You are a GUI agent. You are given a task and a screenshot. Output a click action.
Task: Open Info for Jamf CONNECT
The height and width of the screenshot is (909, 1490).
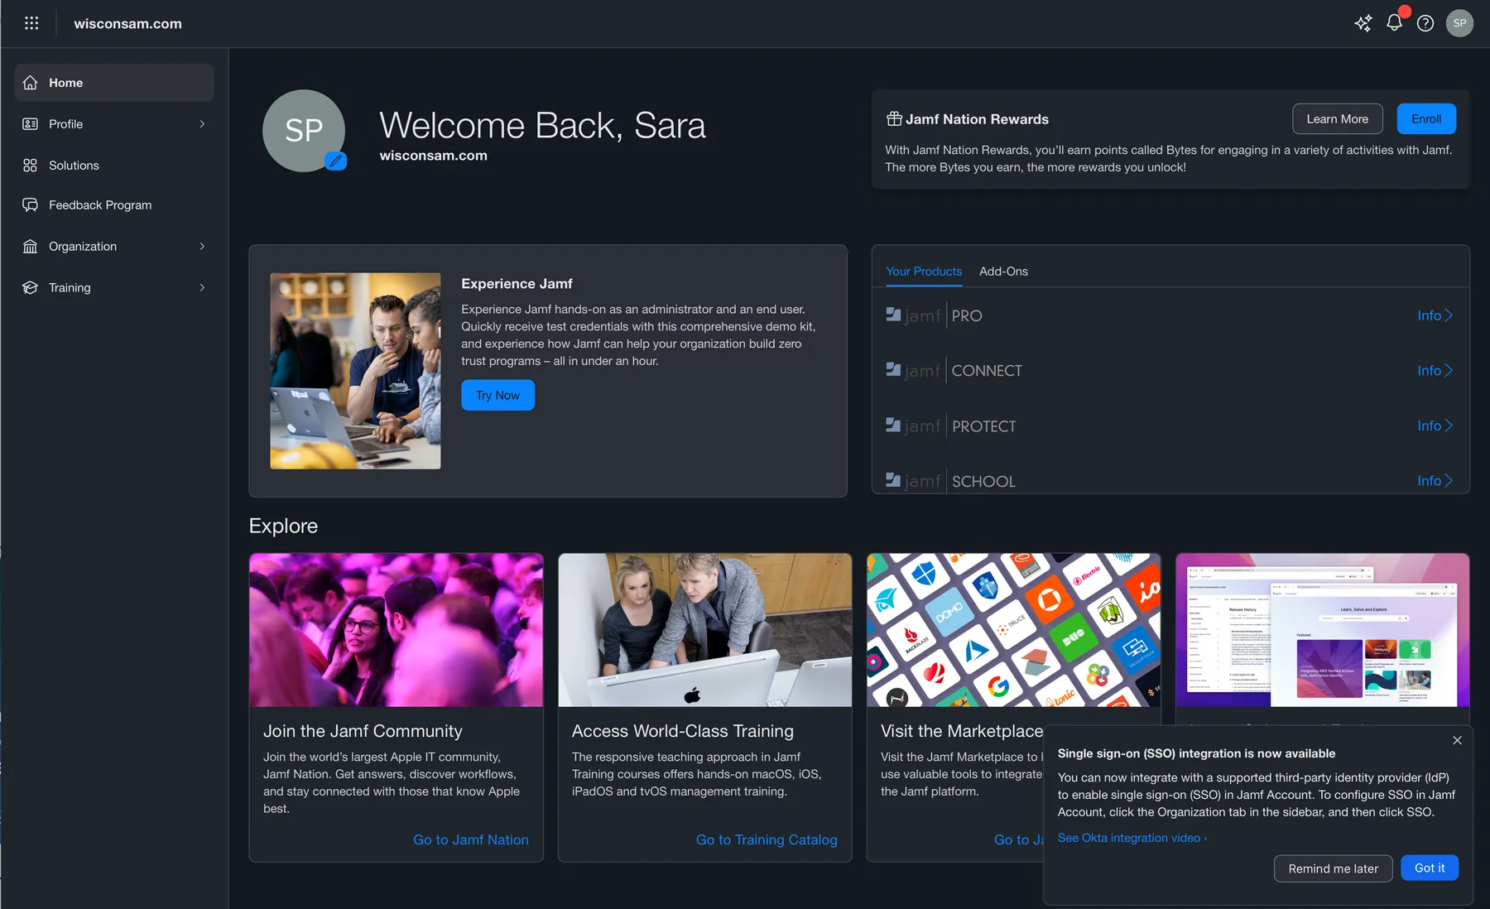point(1435,371)
